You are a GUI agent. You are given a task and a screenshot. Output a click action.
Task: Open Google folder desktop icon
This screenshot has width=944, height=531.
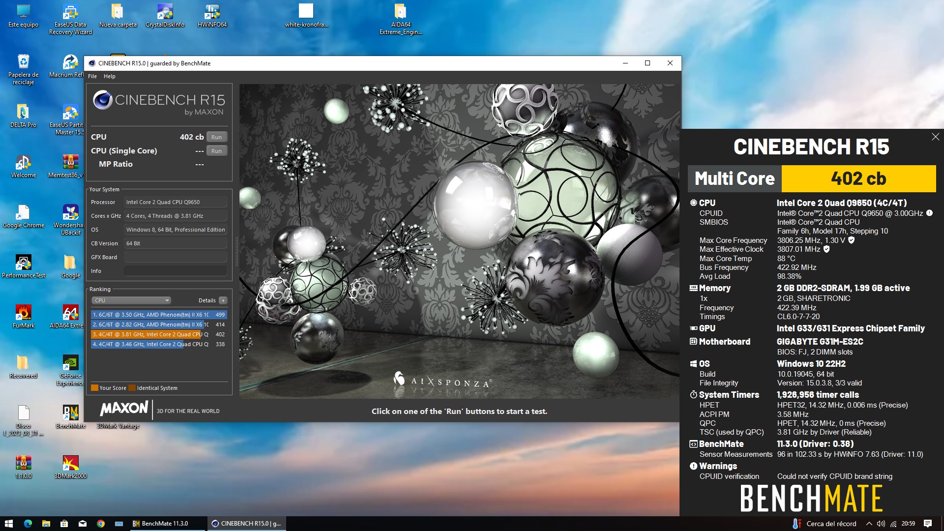[70, 266]
